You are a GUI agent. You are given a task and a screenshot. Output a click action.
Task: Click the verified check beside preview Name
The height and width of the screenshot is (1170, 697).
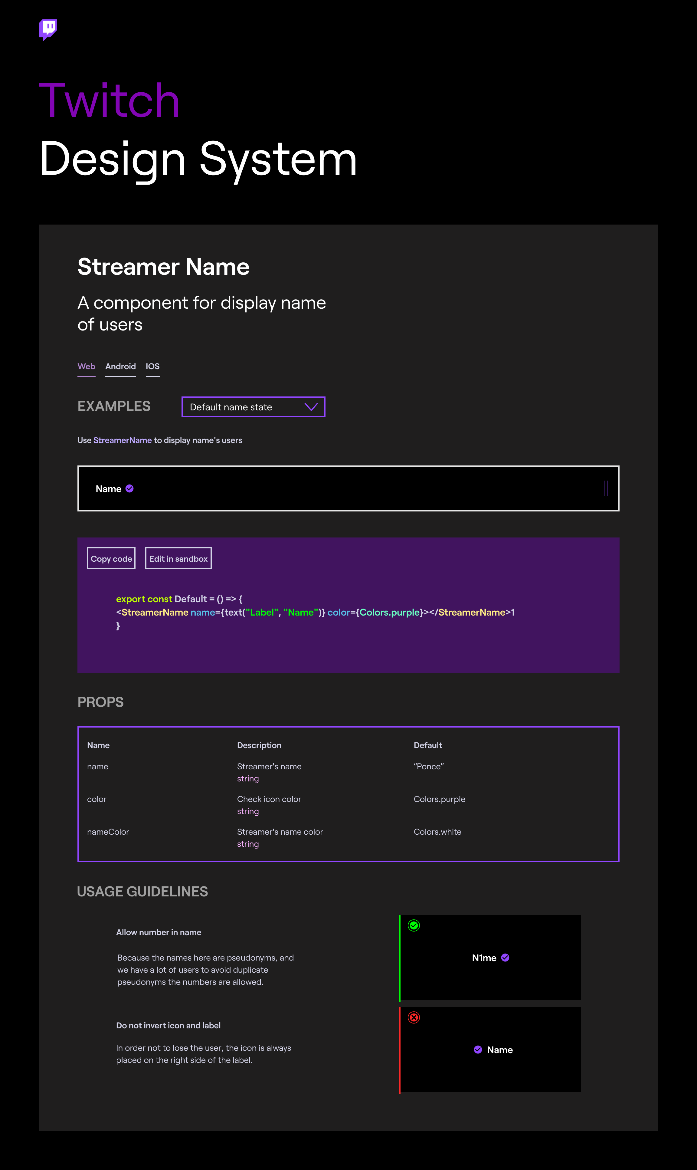point(130,489)
